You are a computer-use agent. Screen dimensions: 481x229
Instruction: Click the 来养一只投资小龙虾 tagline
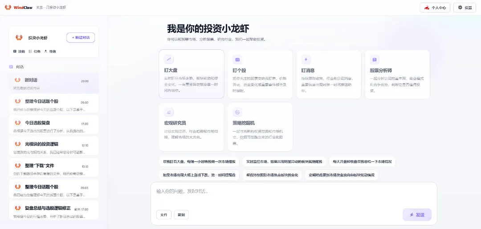tap(51, 8)
